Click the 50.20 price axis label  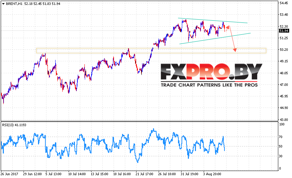pos(284,50)
